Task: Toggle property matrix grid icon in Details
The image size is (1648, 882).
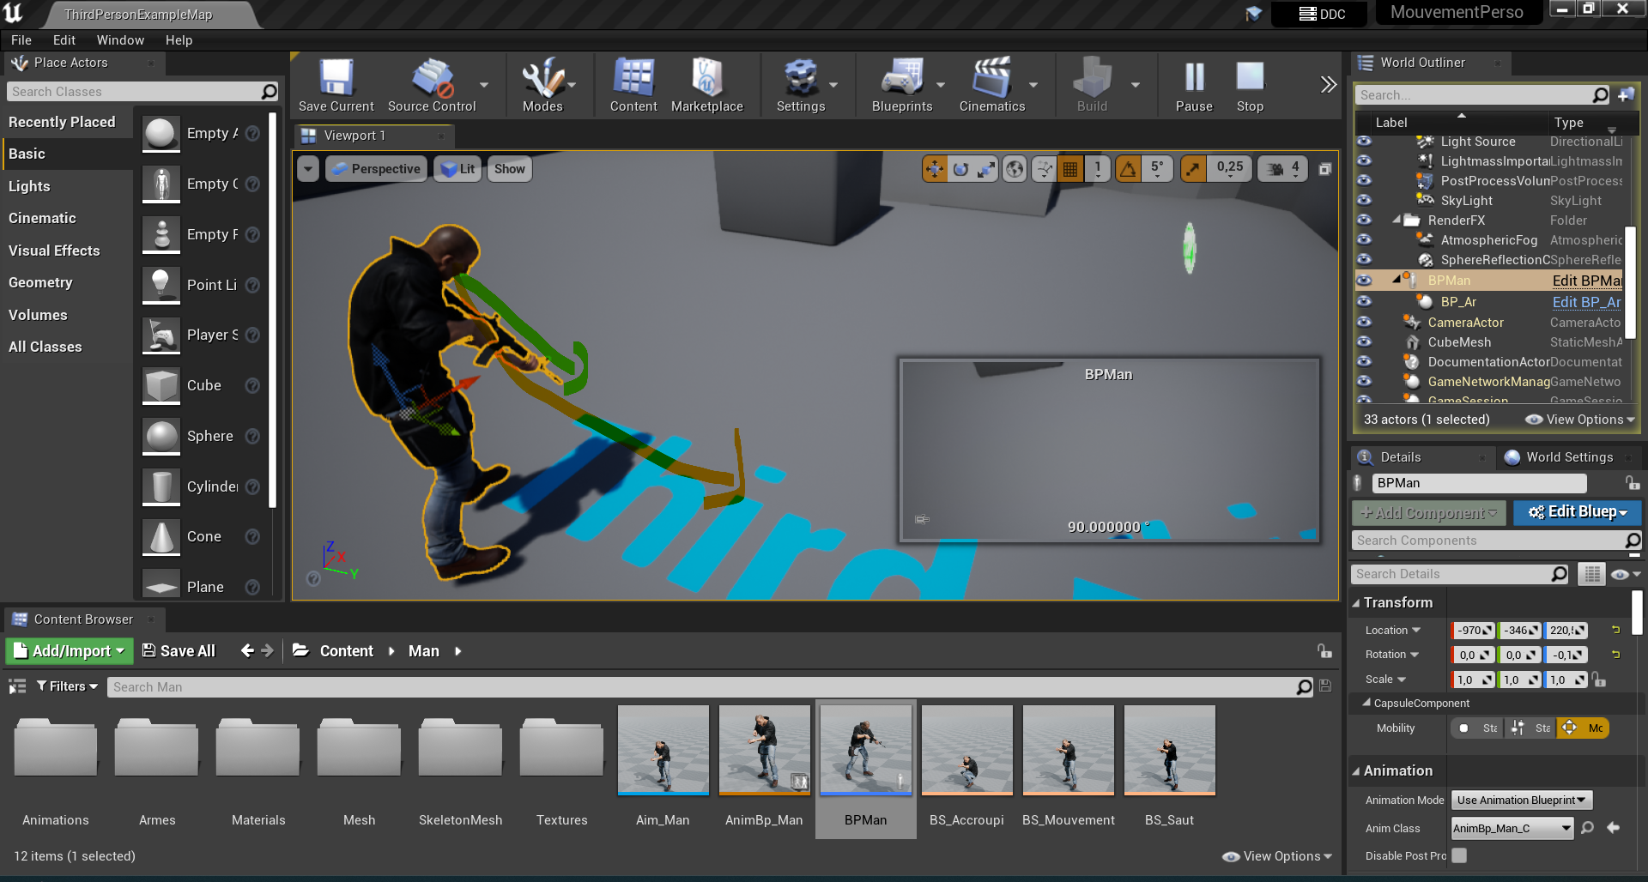Action: 1592,574
